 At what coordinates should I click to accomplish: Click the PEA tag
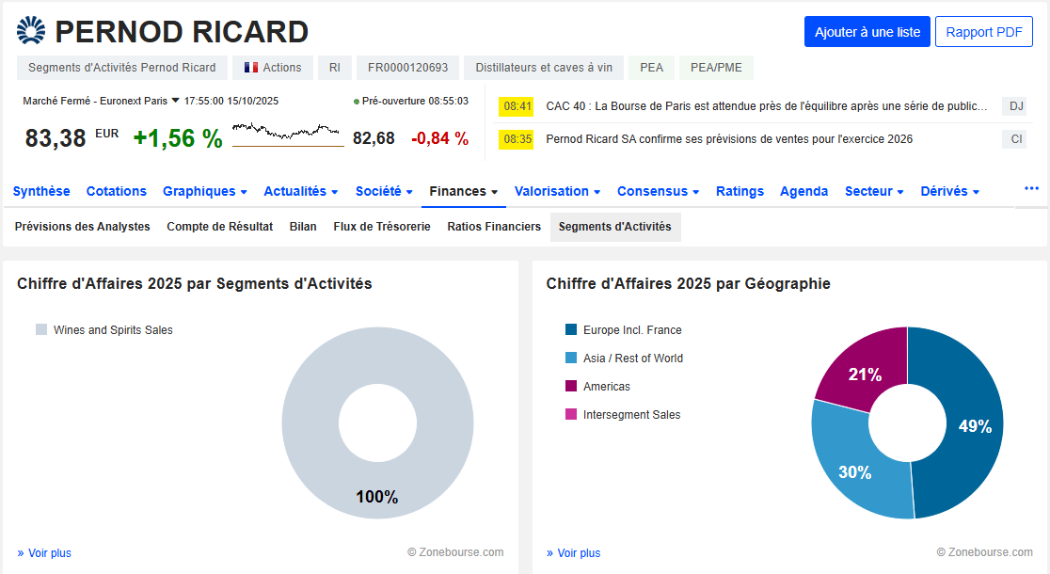[x=652, y=68]
